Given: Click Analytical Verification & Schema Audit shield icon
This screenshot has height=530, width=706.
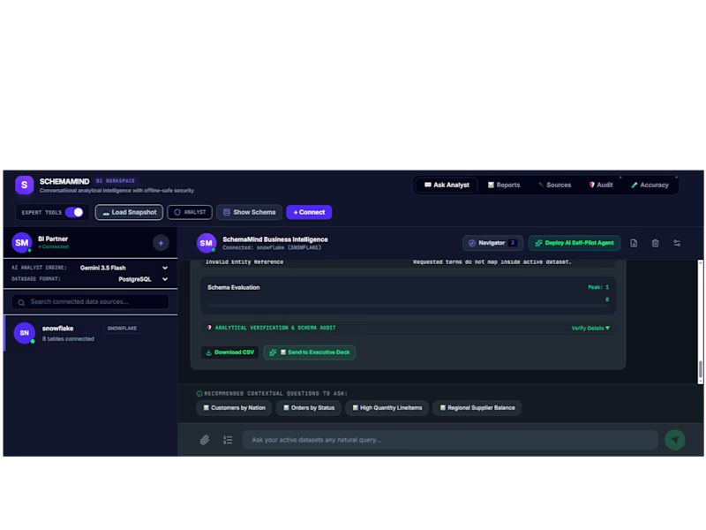Looking at the screenshot, I should tap(209, 328).
